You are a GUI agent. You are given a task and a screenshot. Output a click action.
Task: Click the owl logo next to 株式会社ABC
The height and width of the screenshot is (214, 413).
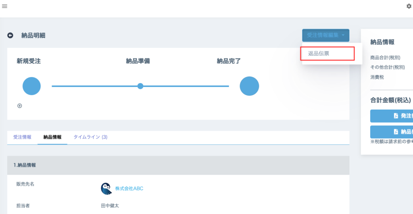click(x=106, y=188)
